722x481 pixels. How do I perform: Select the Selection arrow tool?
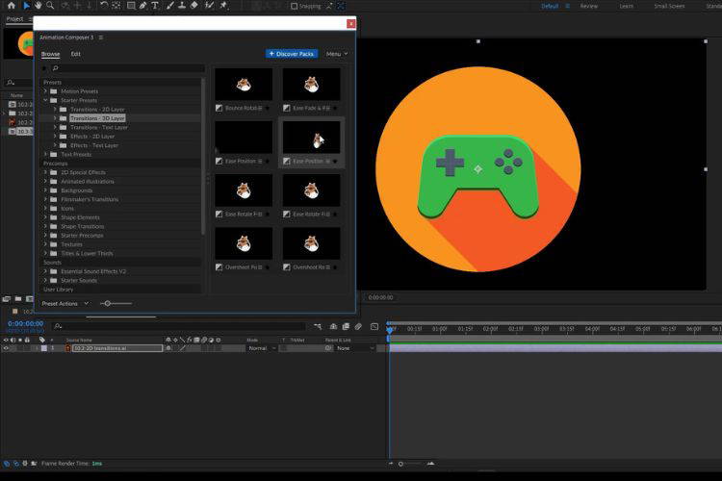coord(26,6)
